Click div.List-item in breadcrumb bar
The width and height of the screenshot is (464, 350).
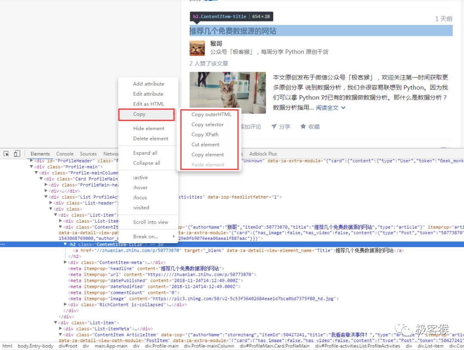[430, 346]
